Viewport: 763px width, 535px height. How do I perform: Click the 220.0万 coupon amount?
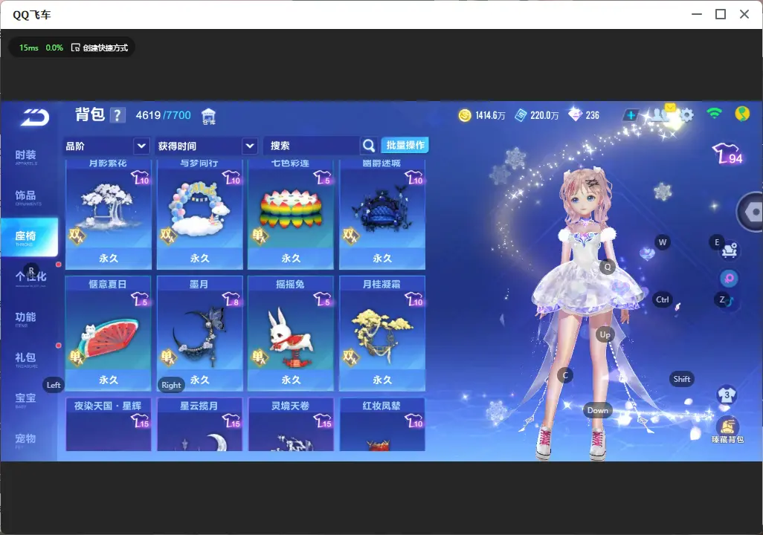click(544, 115)
